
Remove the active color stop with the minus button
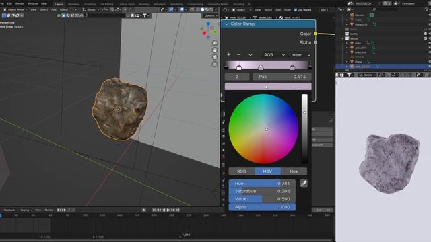[x=238, y=55]
